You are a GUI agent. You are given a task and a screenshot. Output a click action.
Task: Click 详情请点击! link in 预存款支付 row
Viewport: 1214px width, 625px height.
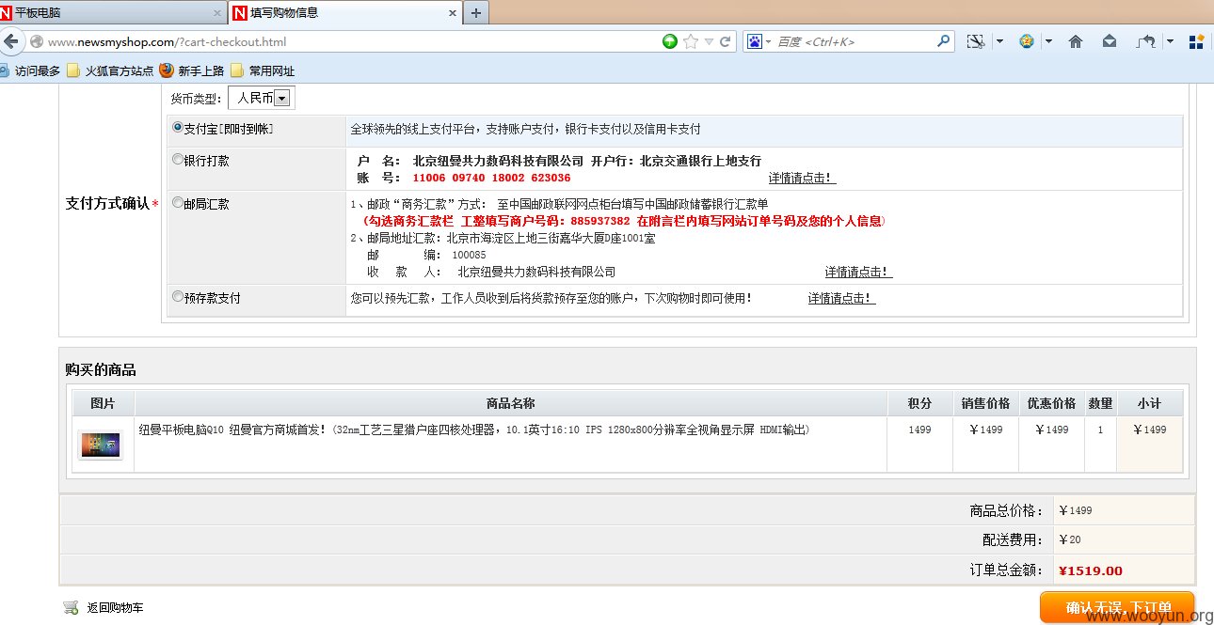[x=841, y=298]
